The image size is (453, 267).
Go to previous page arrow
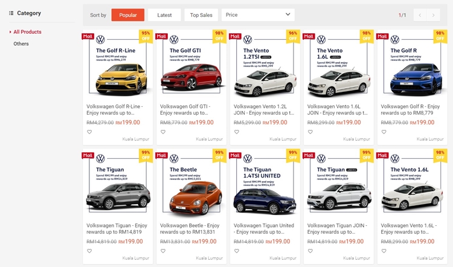click(x=420, y=15)
